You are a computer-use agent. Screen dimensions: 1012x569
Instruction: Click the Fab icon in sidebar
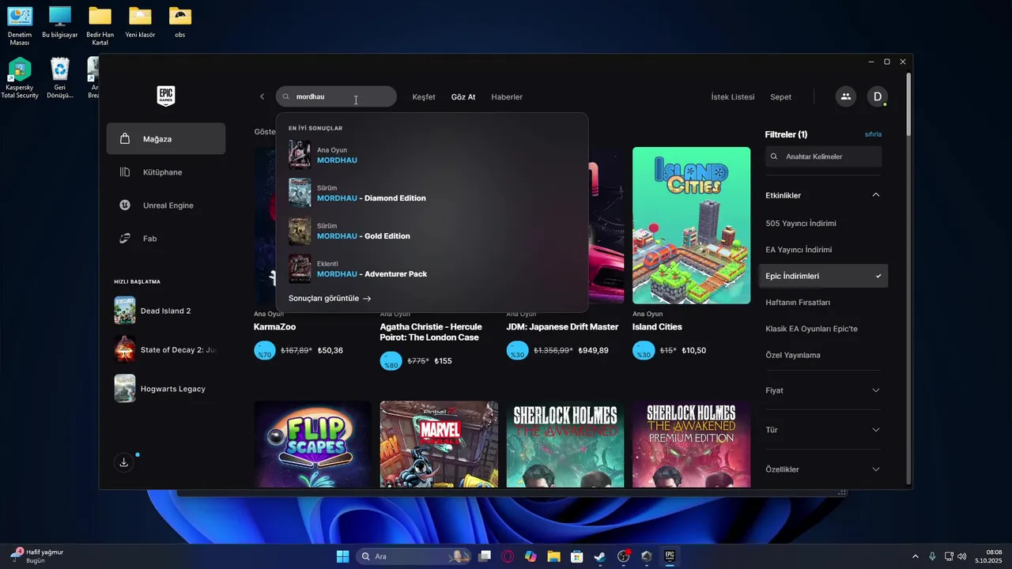coord(125,239)
